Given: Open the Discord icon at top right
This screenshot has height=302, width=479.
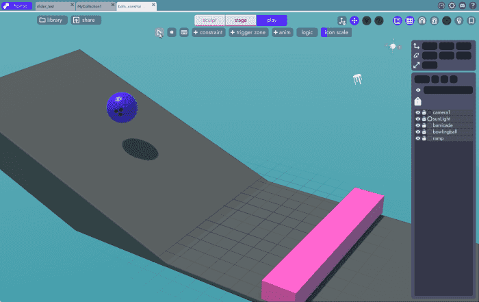Looking at the screenshot, I should tap(463, 5).
